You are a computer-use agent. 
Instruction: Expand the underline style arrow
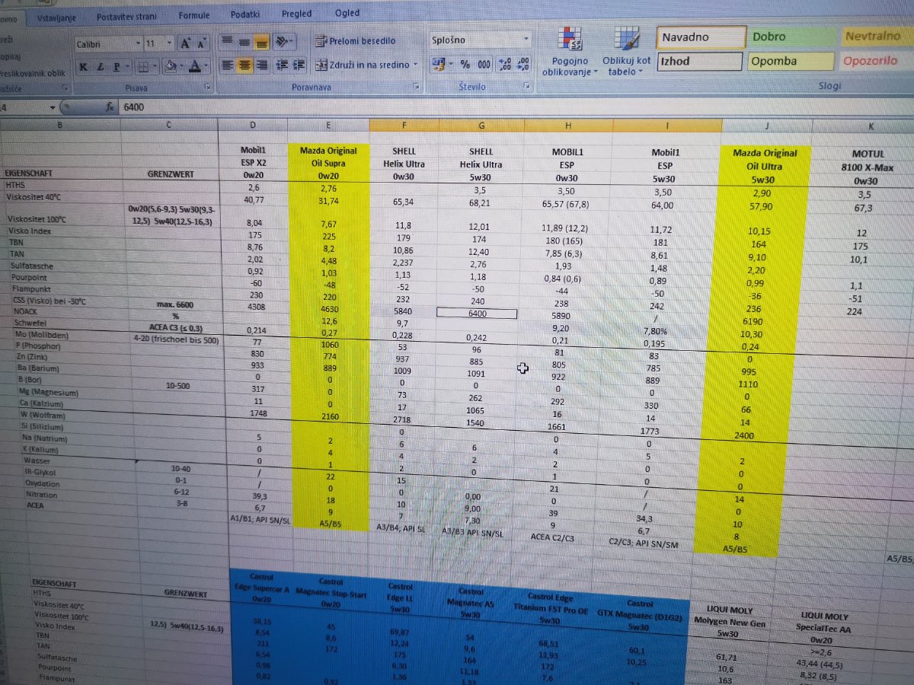coord(126,67)
